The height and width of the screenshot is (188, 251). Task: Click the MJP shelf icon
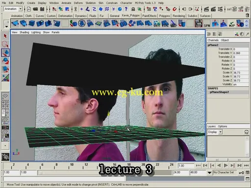(x=232, y=23)
